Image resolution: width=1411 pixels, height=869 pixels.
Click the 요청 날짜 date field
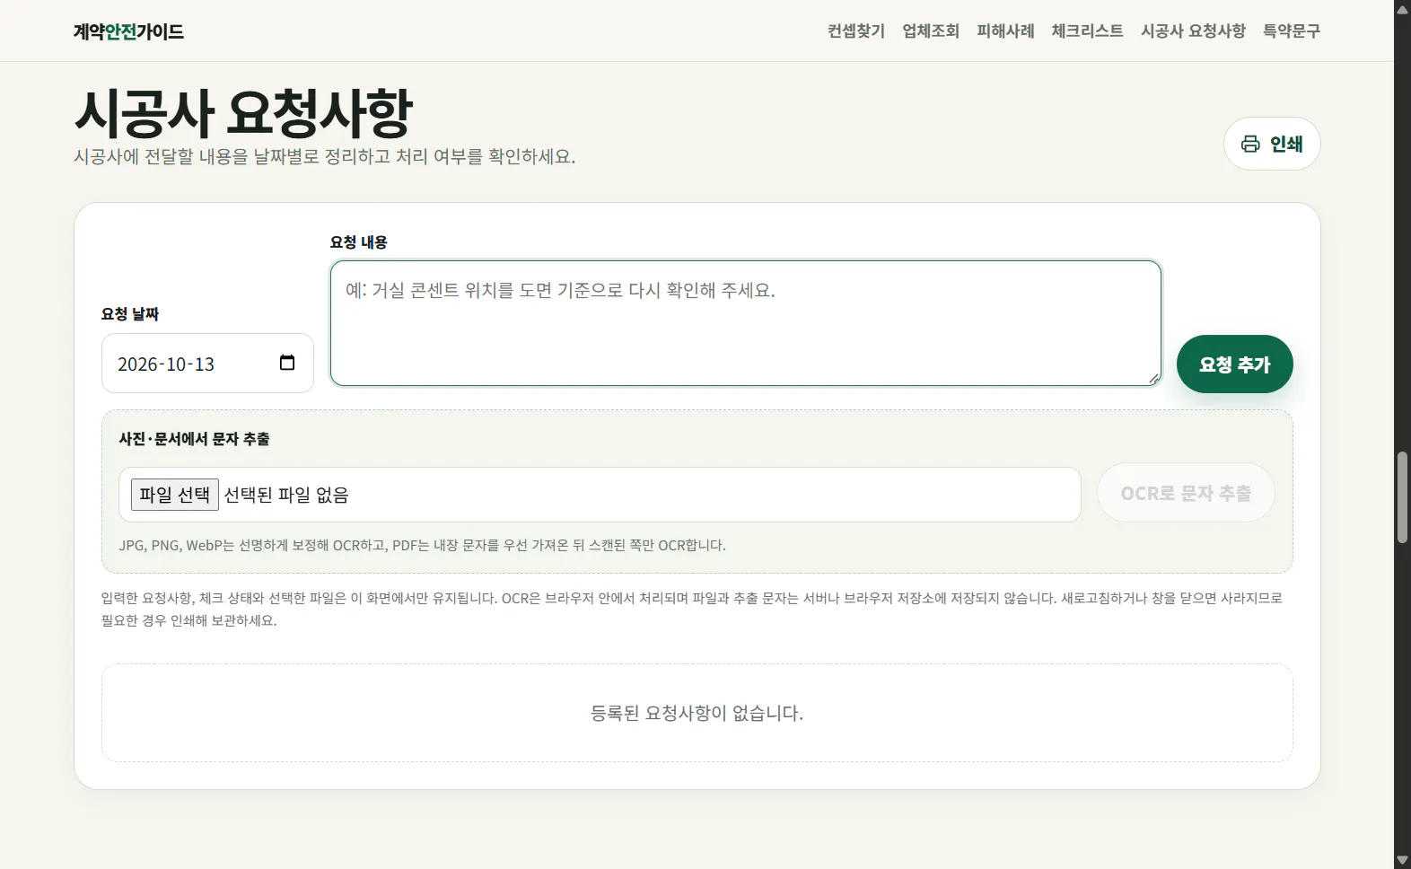(207, 364)
